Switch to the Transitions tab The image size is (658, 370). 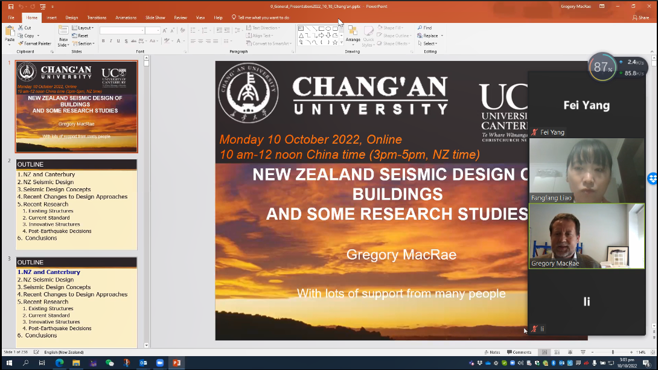(97, 18)
